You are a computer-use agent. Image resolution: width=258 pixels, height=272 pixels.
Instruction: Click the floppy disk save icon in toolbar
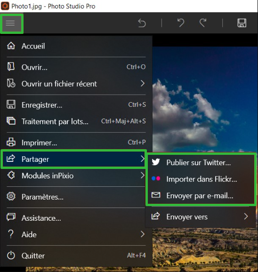(242, 23)
